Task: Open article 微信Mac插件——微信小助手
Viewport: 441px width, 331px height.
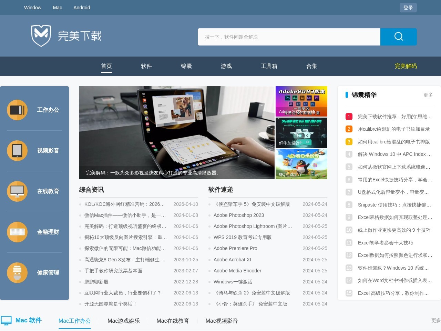Action: point(125,215)
